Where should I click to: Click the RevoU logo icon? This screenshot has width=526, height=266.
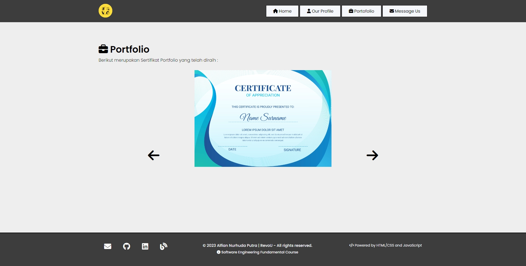click(105, 11)
